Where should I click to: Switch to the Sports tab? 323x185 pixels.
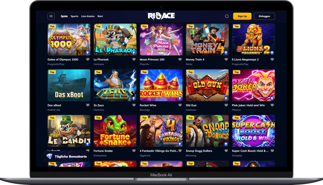(x=74, y=16)
